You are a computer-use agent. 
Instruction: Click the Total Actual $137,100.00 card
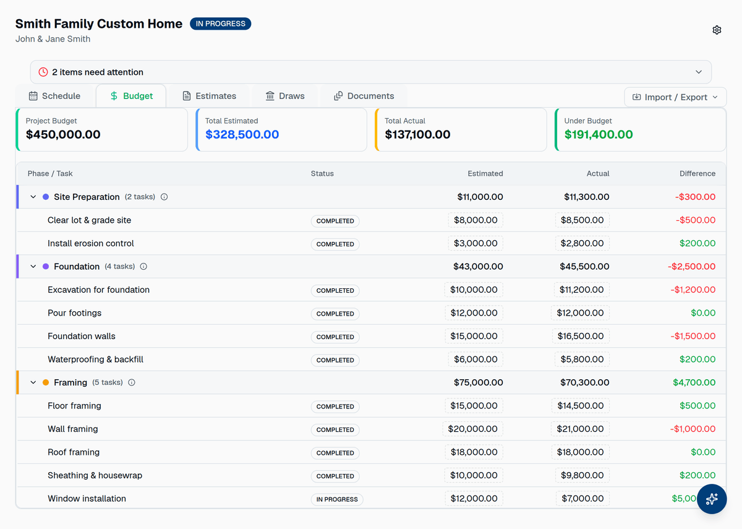pyautogui.click(x=461, y=130)
